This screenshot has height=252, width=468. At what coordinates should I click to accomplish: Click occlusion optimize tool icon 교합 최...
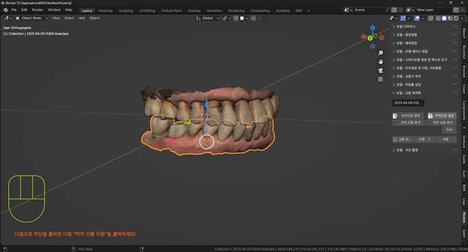tap(395, 140)
